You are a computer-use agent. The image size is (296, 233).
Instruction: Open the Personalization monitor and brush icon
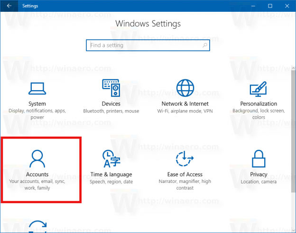259,88
